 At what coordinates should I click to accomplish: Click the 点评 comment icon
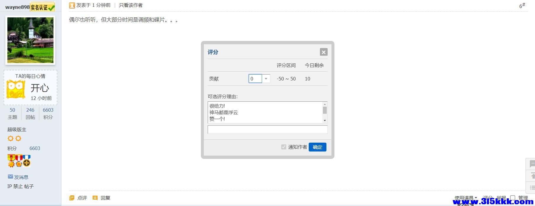click(x=72, y=198)
